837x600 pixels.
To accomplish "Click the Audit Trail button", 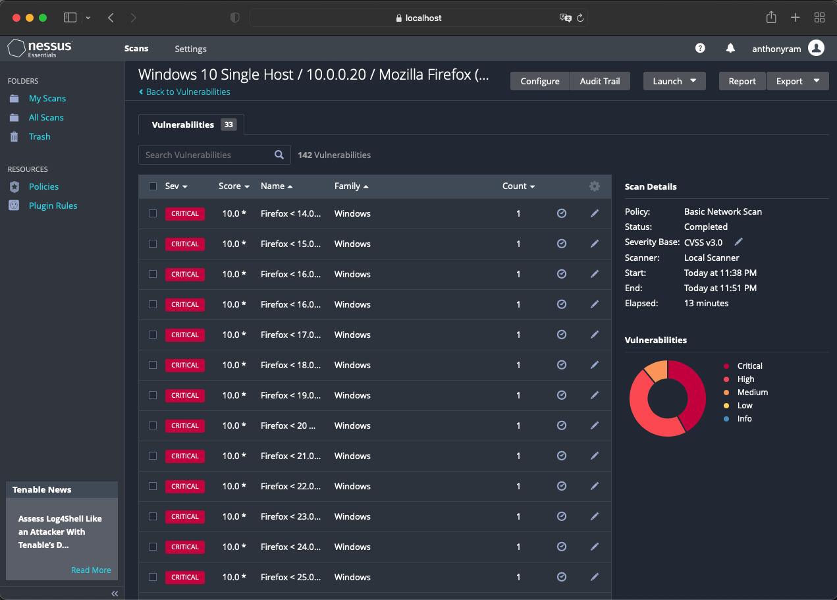I will point(600,81).
